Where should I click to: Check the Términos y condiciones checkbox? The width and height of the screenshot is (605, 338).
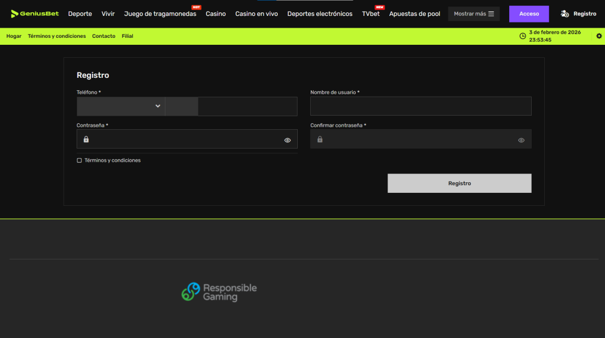tap(79, 160)
